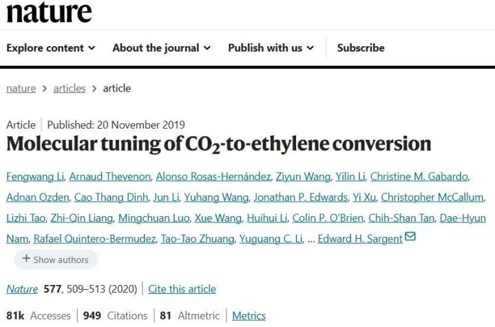
Task: Expand the Explore content dropdown
Action: coord(51,48)
